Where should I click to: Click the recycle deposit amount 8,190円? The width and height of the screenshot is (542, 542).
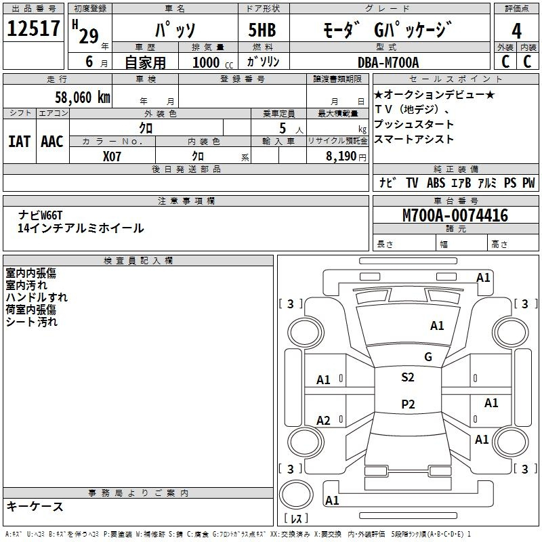[343, 155]
